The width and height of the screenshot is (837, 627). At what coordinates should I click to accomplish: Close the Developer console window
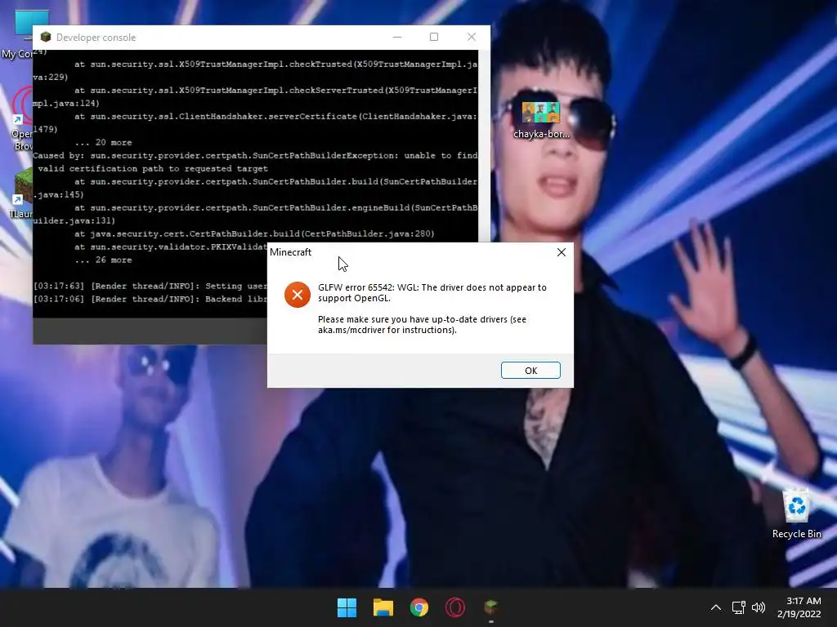[x=472, y=37]
